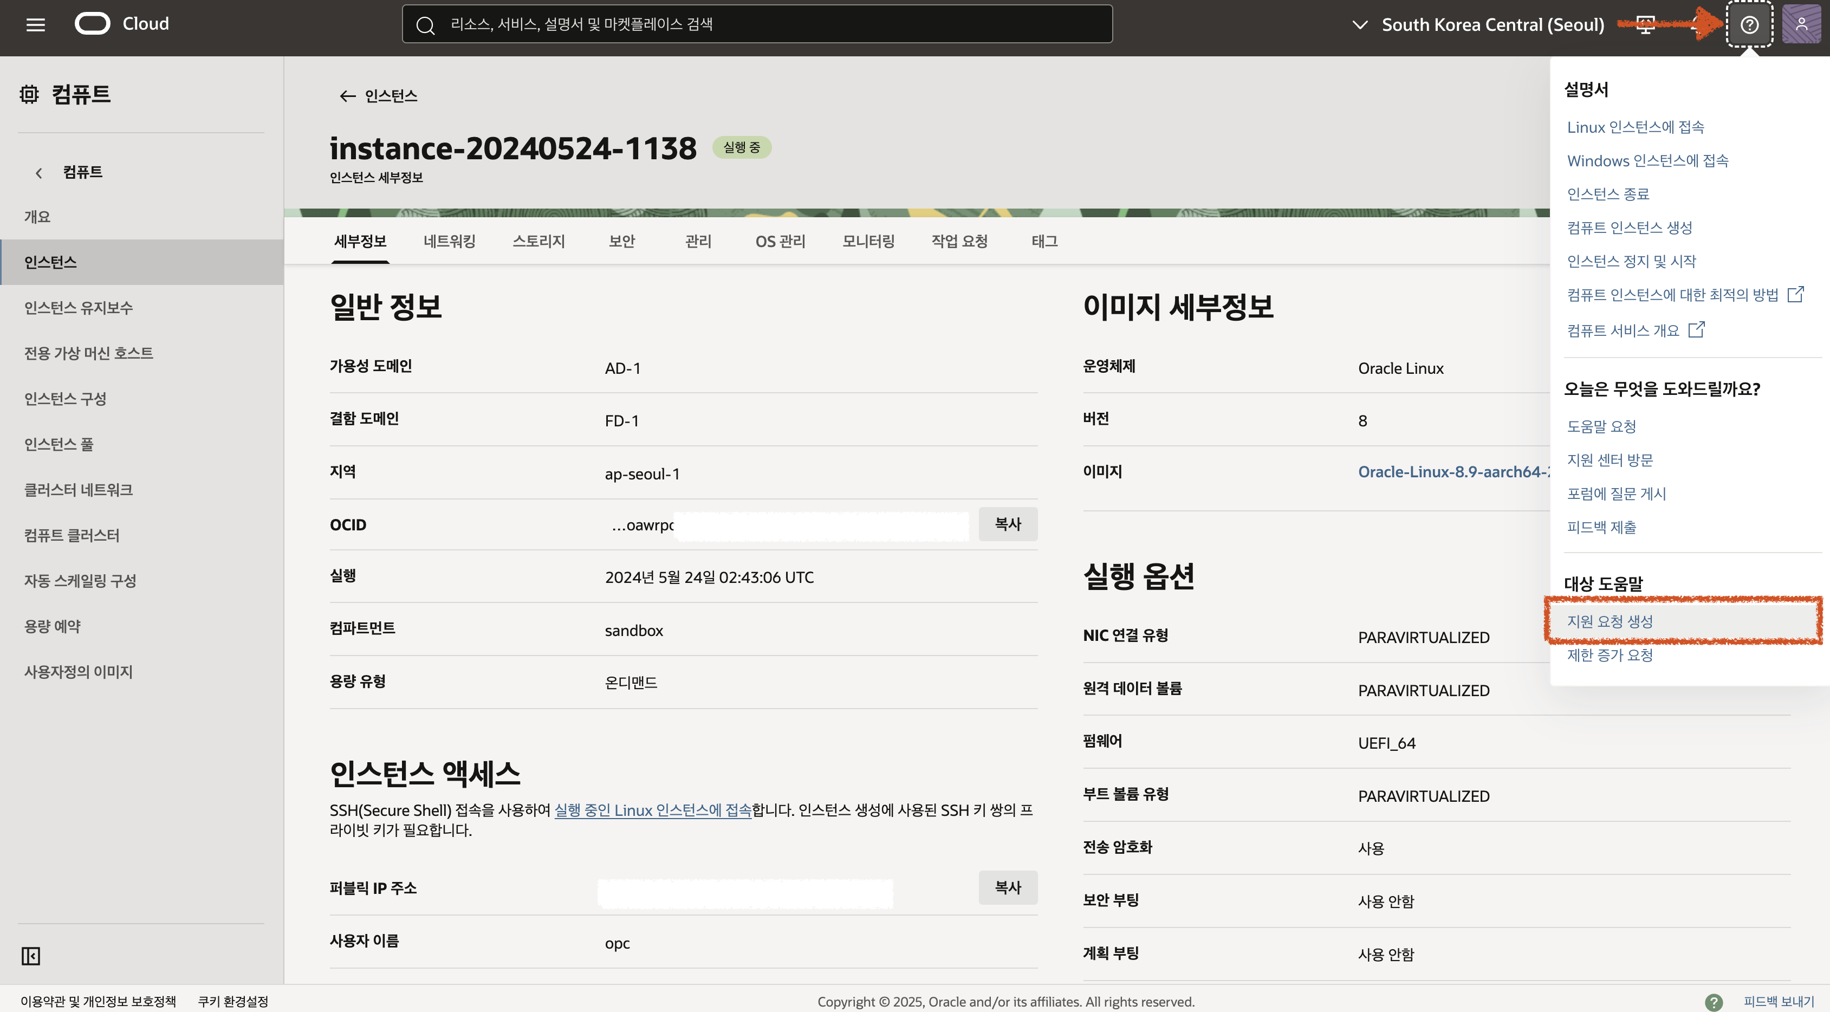
Task: Click the green help icon in footer
Action: coord(1714,1001)
